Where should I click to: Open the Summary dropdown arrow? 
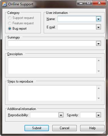coord(98,44)
